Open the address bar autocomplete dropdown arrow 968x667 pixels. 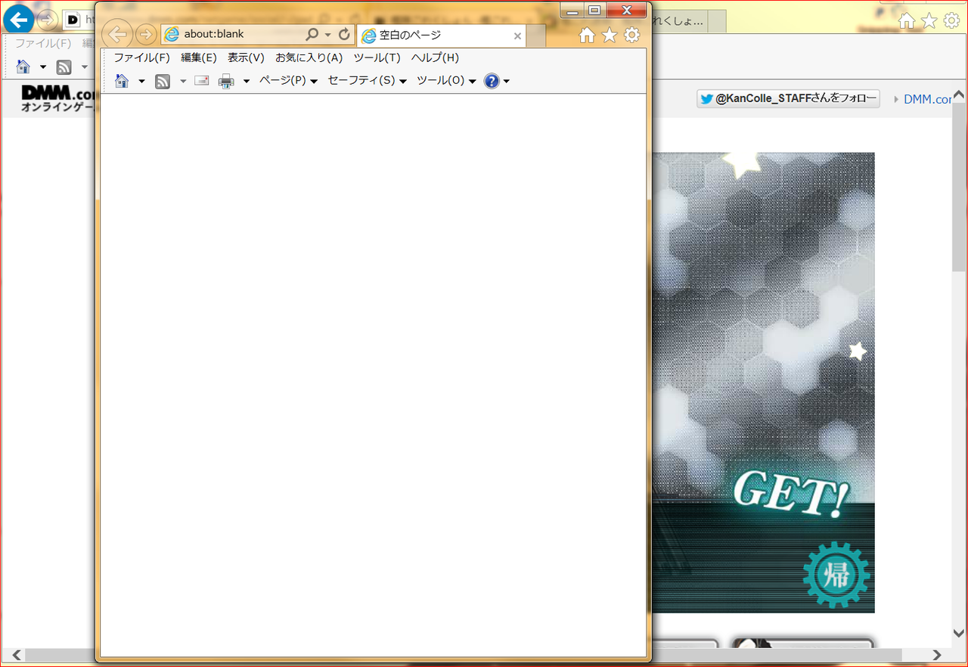(x=327, y=35)
